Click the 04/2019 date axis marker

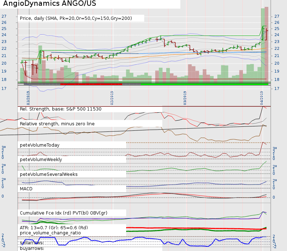coord(262,98)
